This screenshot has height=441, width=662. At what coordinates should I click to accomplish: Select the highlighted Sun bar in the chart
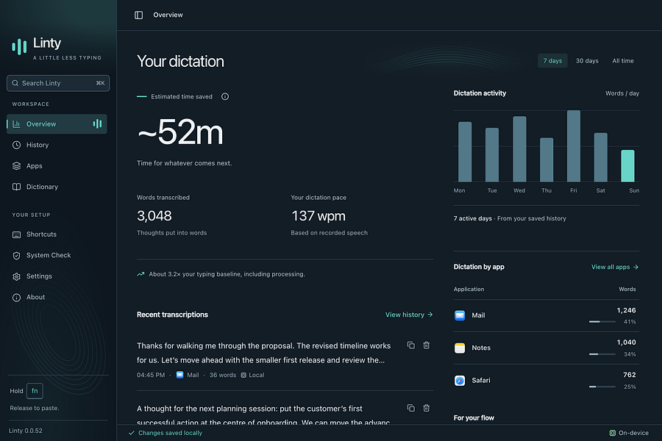pos(627,166)
